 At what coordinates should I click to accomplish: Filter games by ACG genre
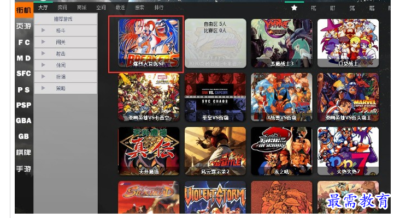tap(372, 8)
